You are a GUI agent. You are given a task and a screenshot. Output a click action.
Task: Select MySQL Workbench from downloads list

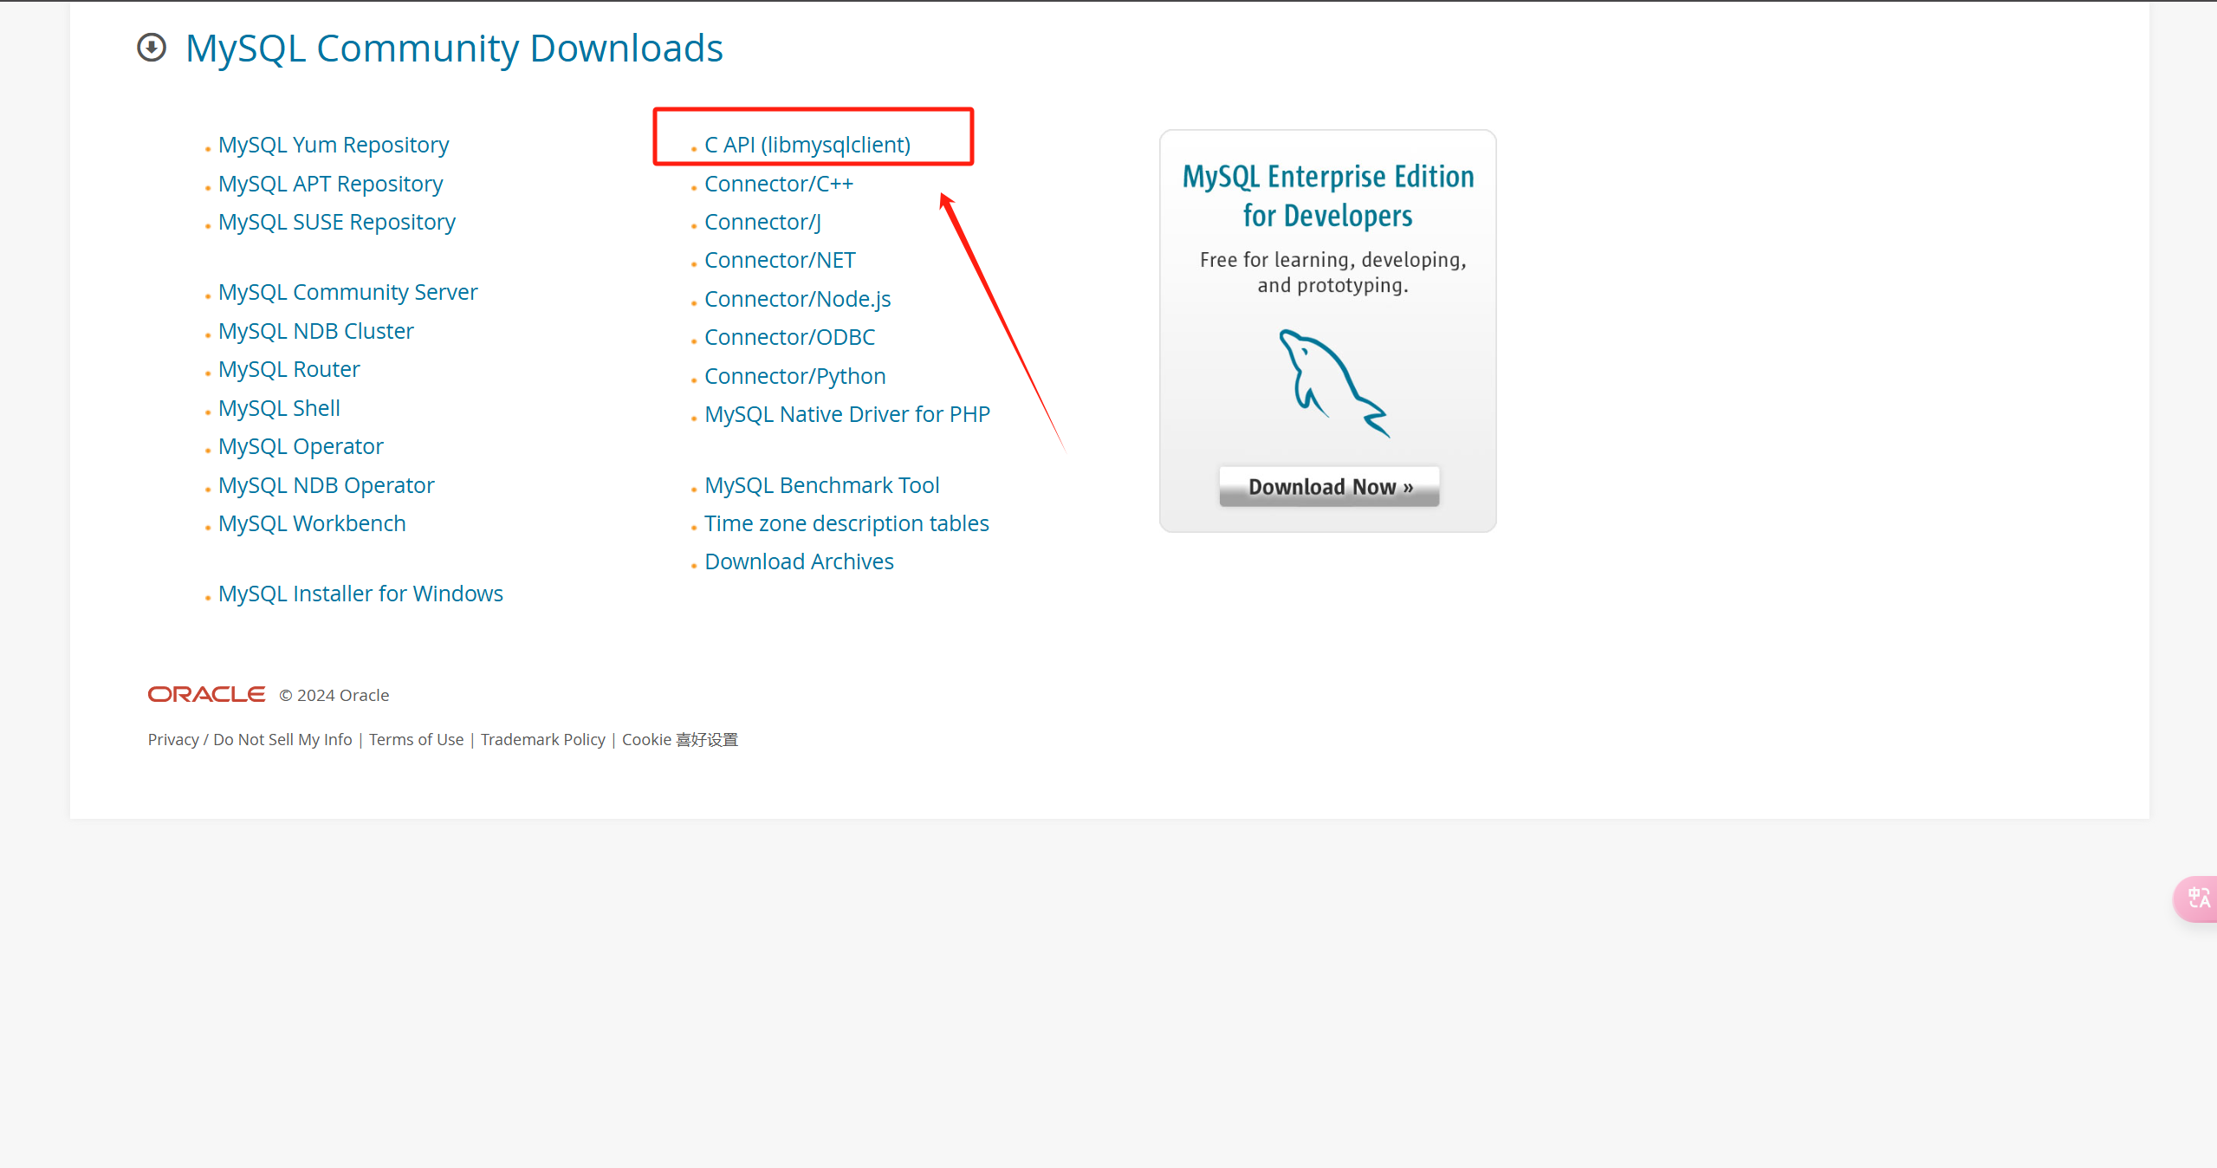pyautogui.click(x=311, y=521)
